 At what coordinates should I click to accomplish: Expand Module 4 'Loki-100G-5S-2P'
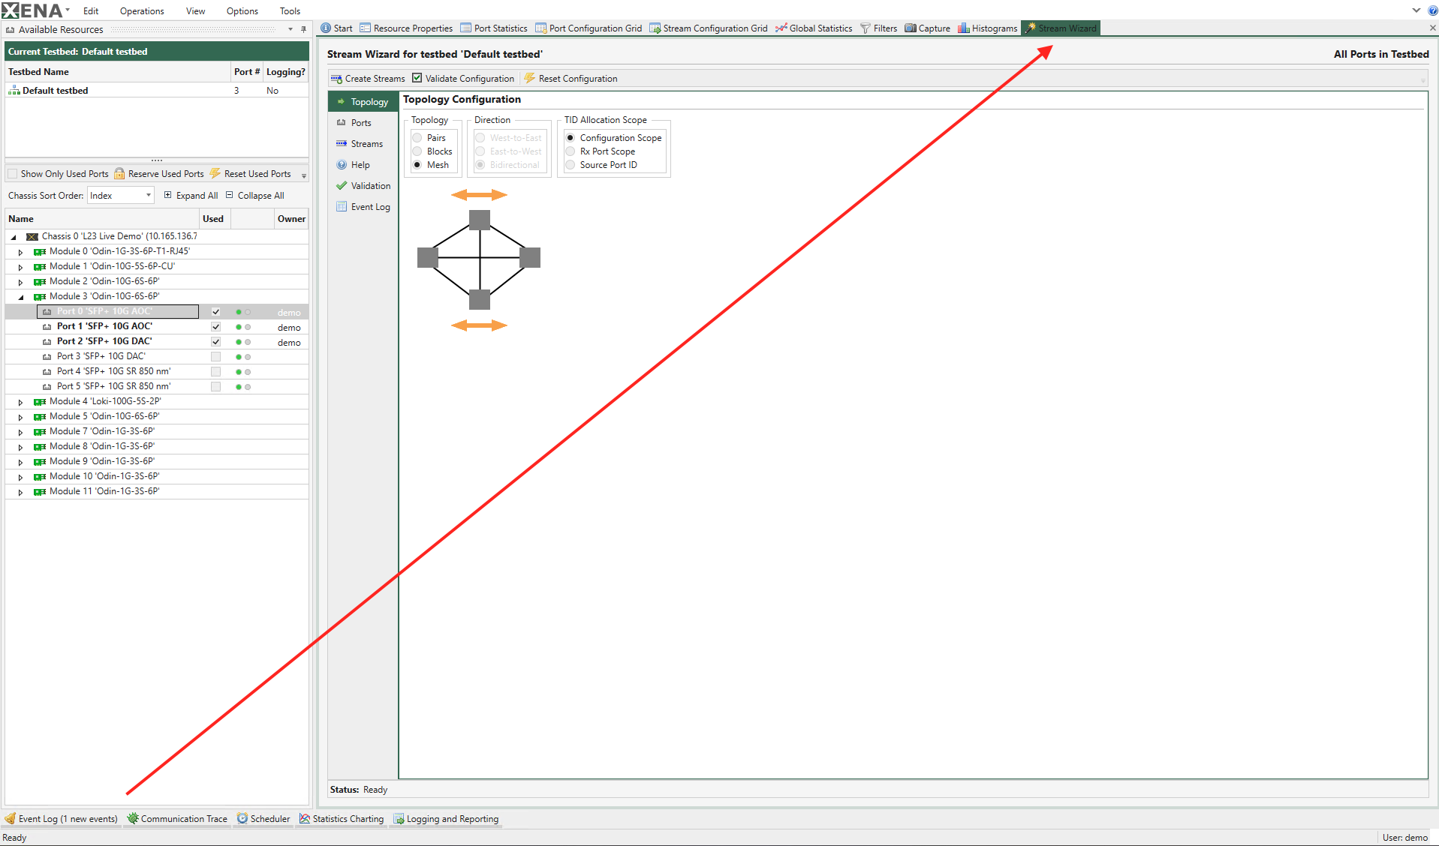pos(20,402)
